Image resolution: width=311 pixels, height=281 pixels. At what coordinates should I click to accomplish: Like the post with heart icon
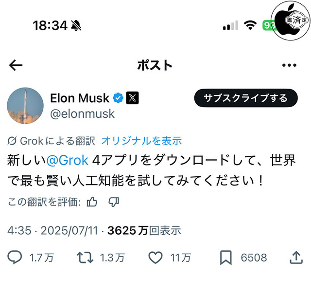[x=155, y=257]
